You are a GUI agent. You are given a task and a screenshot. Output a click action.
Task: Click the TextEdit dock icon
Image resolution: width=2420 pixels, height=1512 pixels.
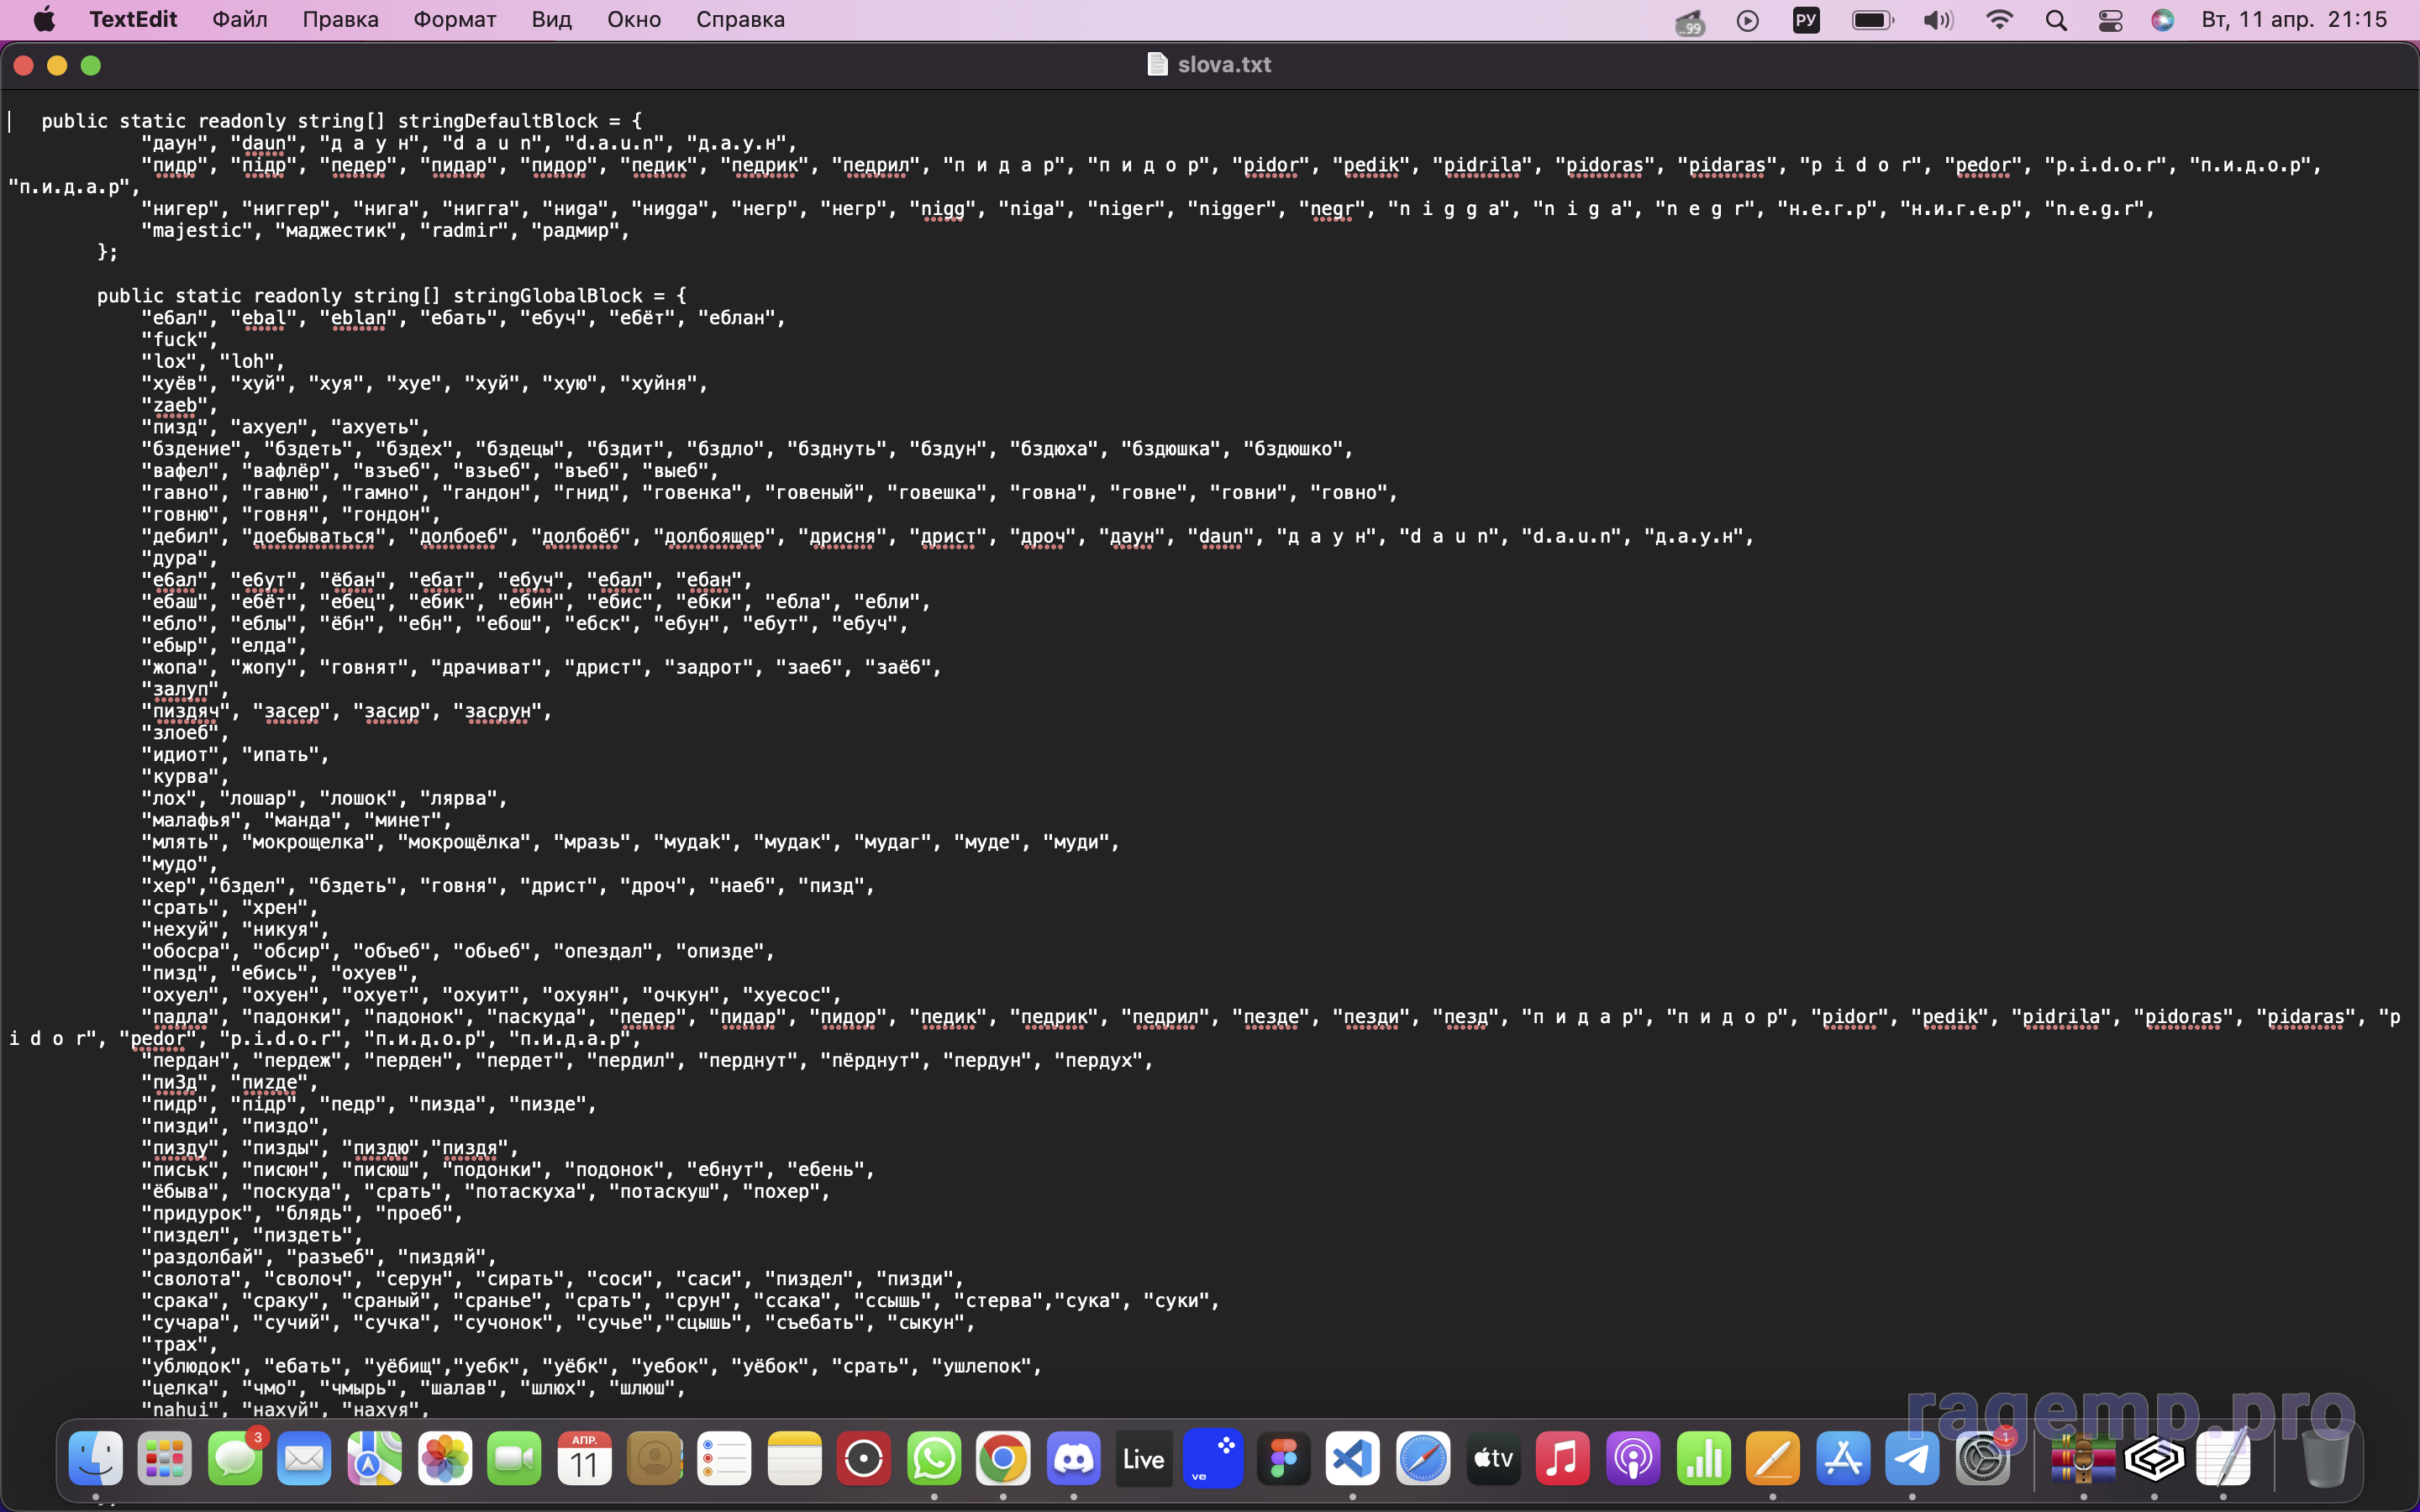[x=2223, y=1459]
